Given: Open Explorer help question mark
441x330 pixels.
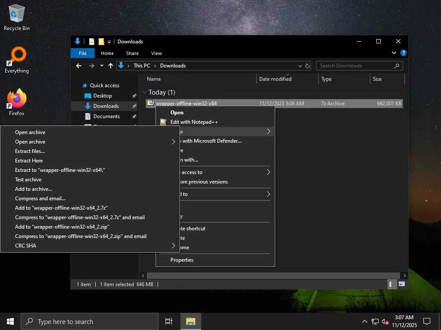Looking at the screenshot, I should [x=403, y=53].
